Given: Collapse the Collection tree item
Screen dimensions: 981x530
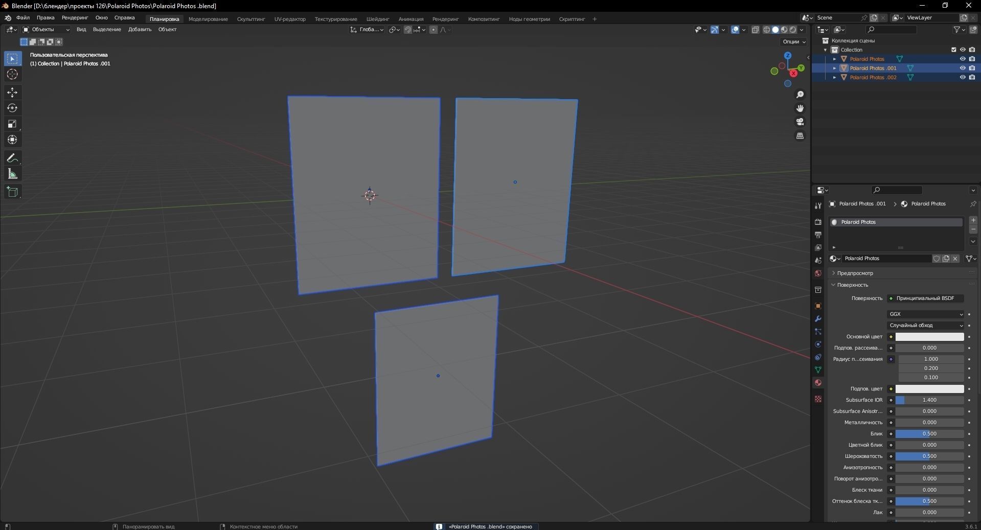Looking at the screenshot, I should pyautogui.click(x=826, y=50).
